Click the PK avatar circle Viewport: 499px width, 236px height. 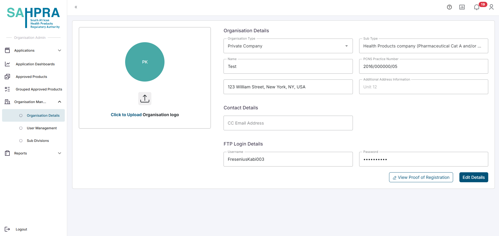[145, 62]
